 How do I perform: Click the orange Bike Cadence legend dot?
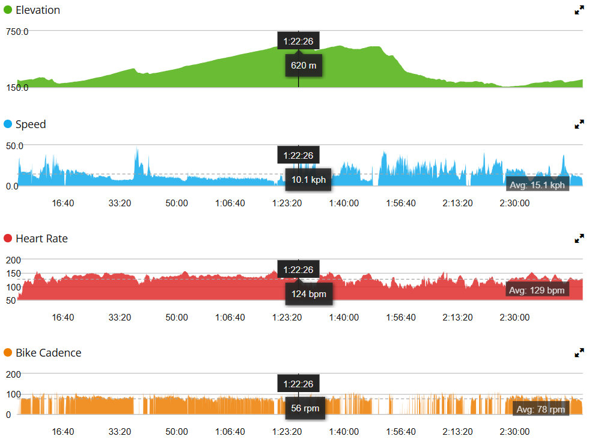(x=8, y=352)
